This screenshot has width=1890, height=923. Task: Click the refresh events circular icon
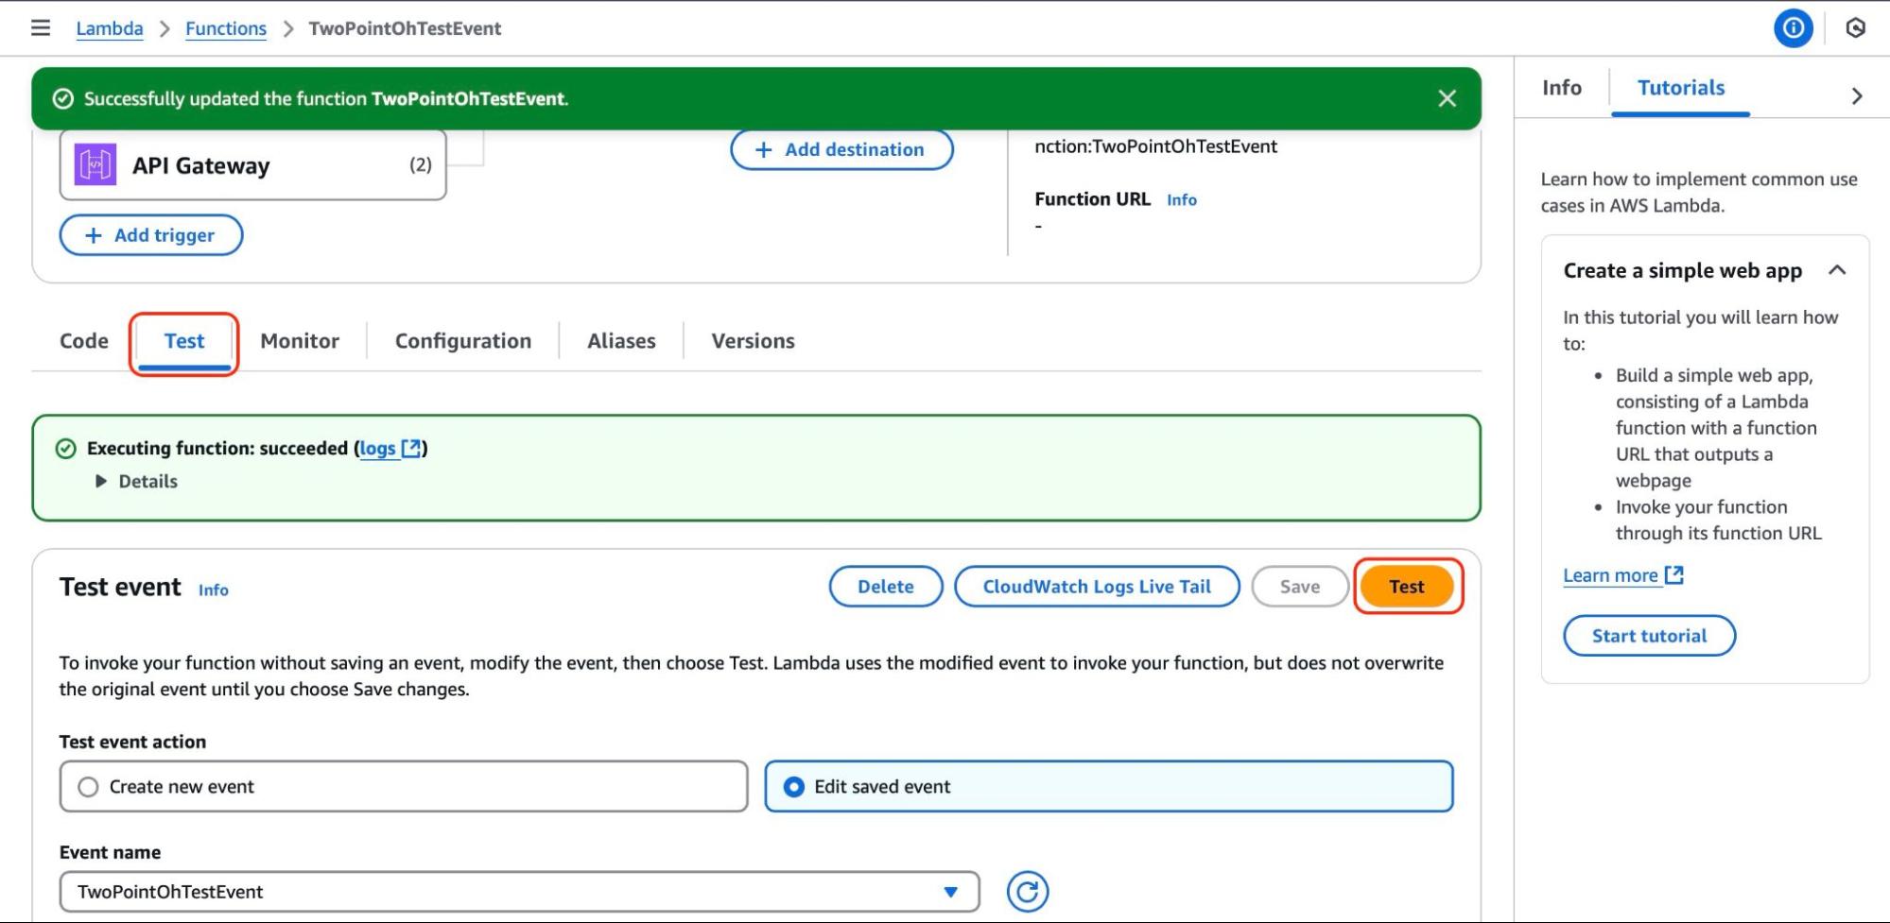pyautogui.click(x=1027, y=892)
